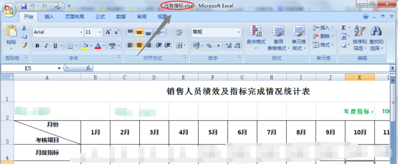The height and width of the screenshot is (164, 398).
Task: Open the 公式 ribbon tab
Action: coord(100,16)
